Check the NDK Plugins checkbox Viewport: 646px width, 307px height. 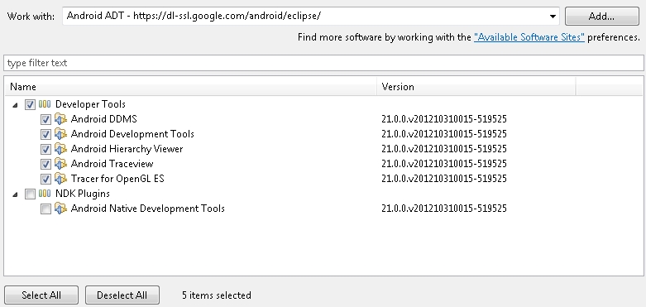point(30,194)
